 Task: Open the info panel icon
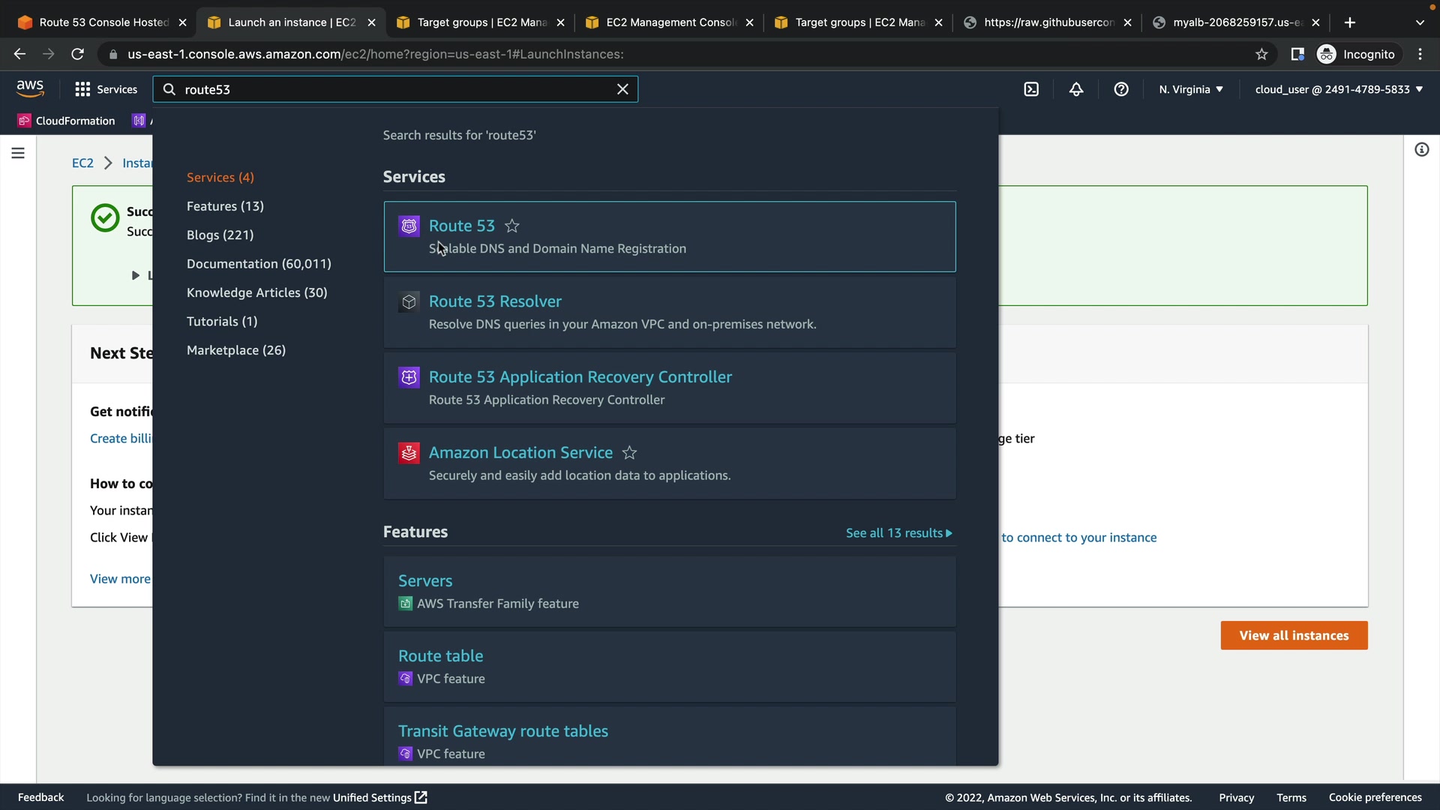1421,150
